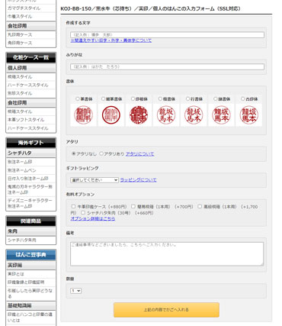Image resolution: width=282 pixels, height=326 pixels.
Task: Open 印鑑登録と印鑑証明 in the sidebar
Action: 26,282
